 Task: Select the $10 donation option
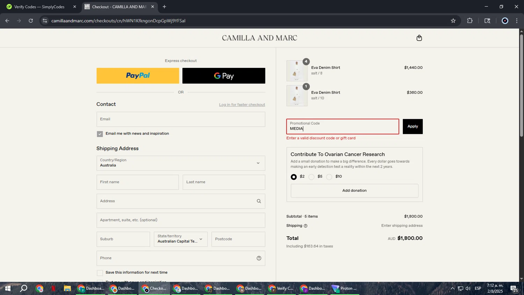pos(329,177)
